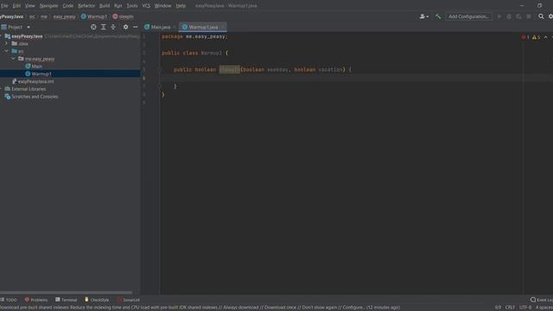This screenshot has height=311, width=553.
Task: Collapse the me.easy_peasy package
Action: pos(14,59)
